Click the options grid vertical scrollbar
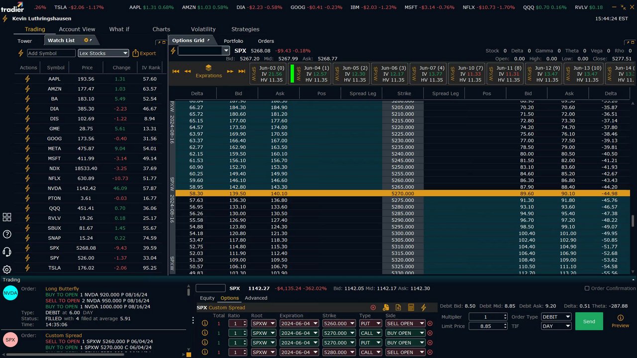Viewport: 637px width, 358px height. click(633, 221)
